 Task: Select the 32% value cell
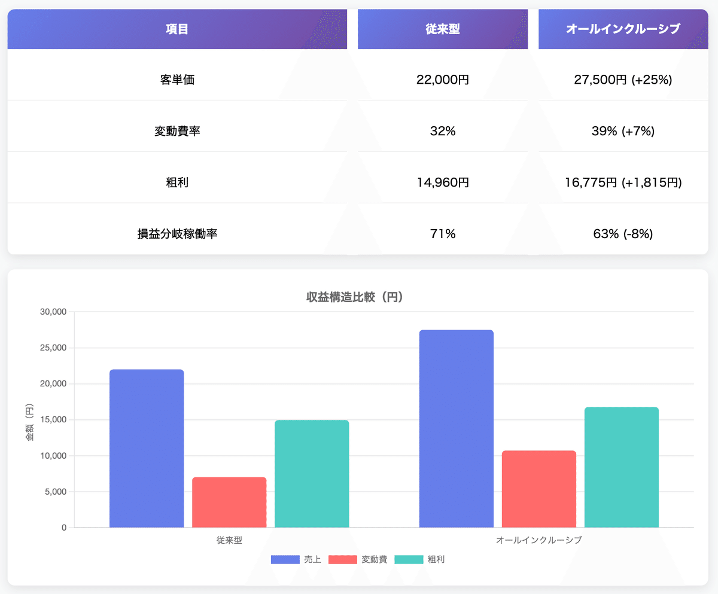[x=442, y=131]
